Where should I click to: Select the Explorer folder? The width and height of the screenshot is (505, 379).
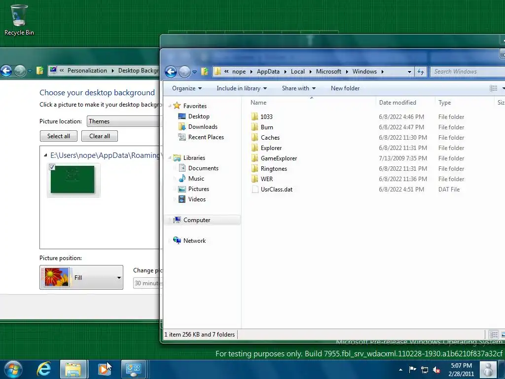pyautogui.click(x=271, y=148)
